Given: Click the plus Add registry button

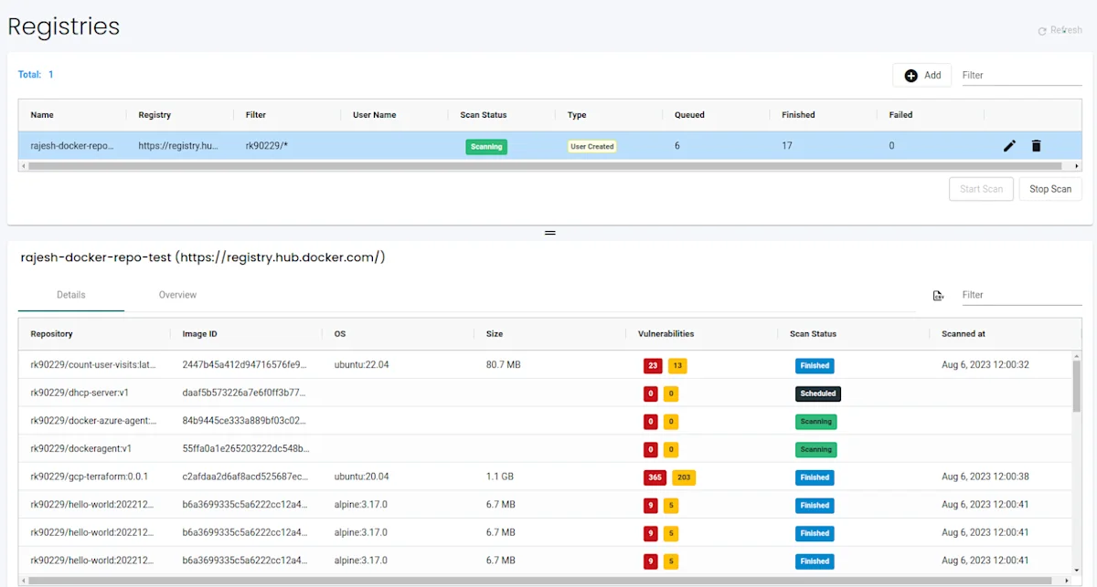Looking at the screenshot, I should tap(921, 75).
